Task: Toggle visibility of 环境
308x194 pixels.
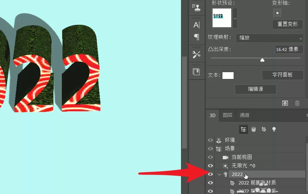Action: [211, 140]
